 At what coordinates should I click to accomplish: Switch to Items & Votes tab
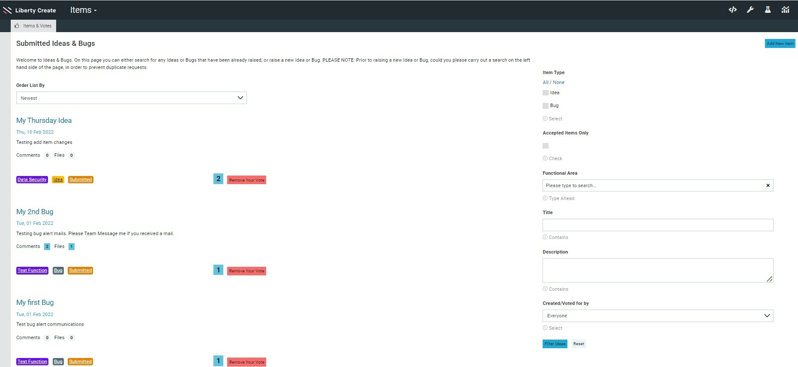point(37,26)
